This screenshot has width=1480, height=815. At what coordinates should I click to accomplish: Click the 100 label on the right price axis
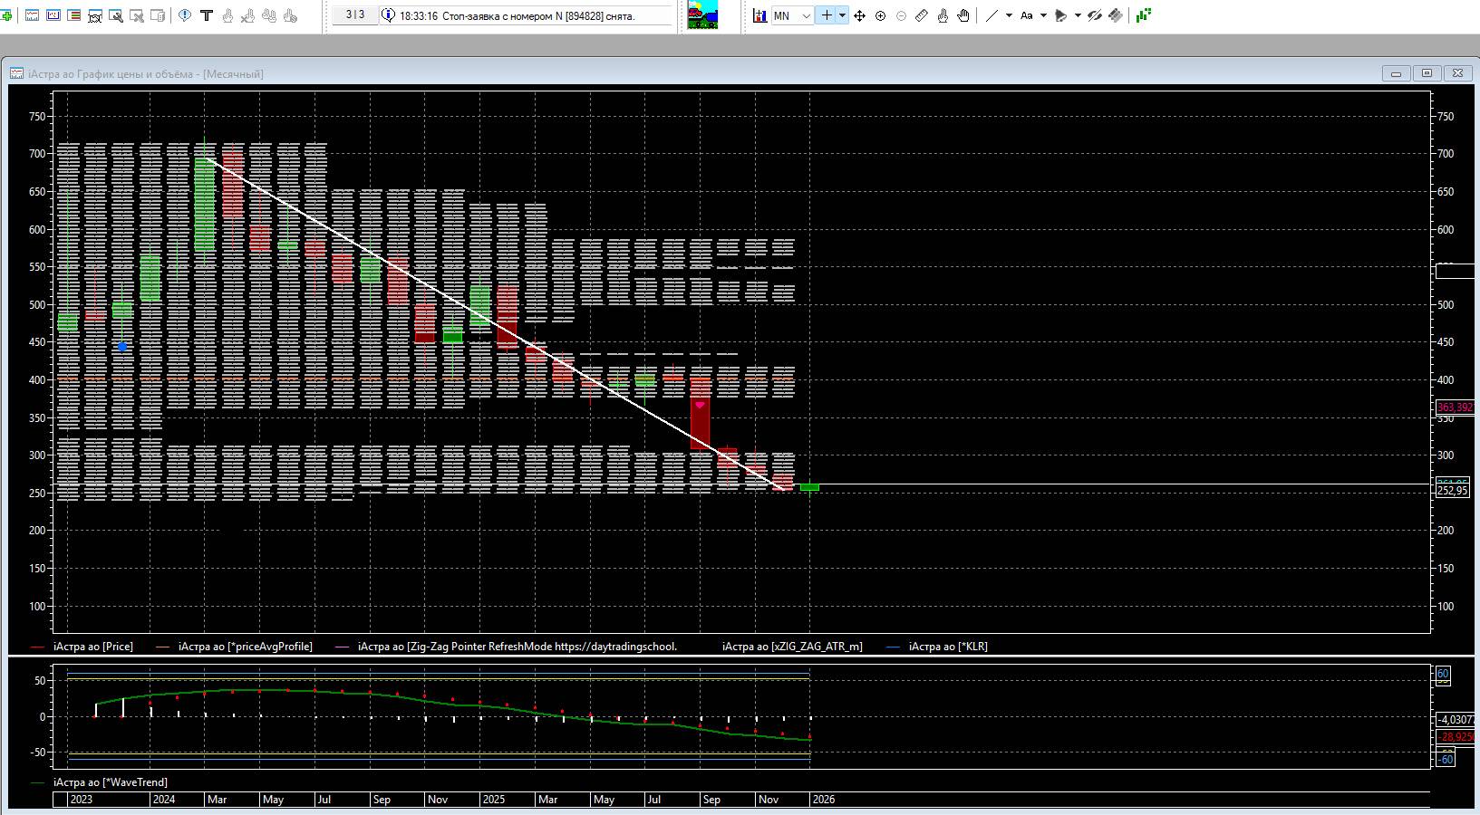[1445, 607]
